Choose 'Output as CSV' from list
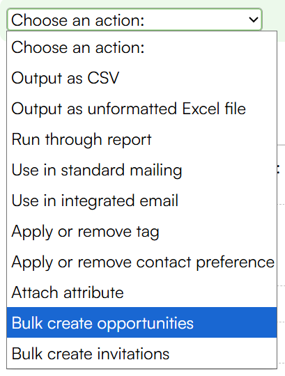 point(141,78)
